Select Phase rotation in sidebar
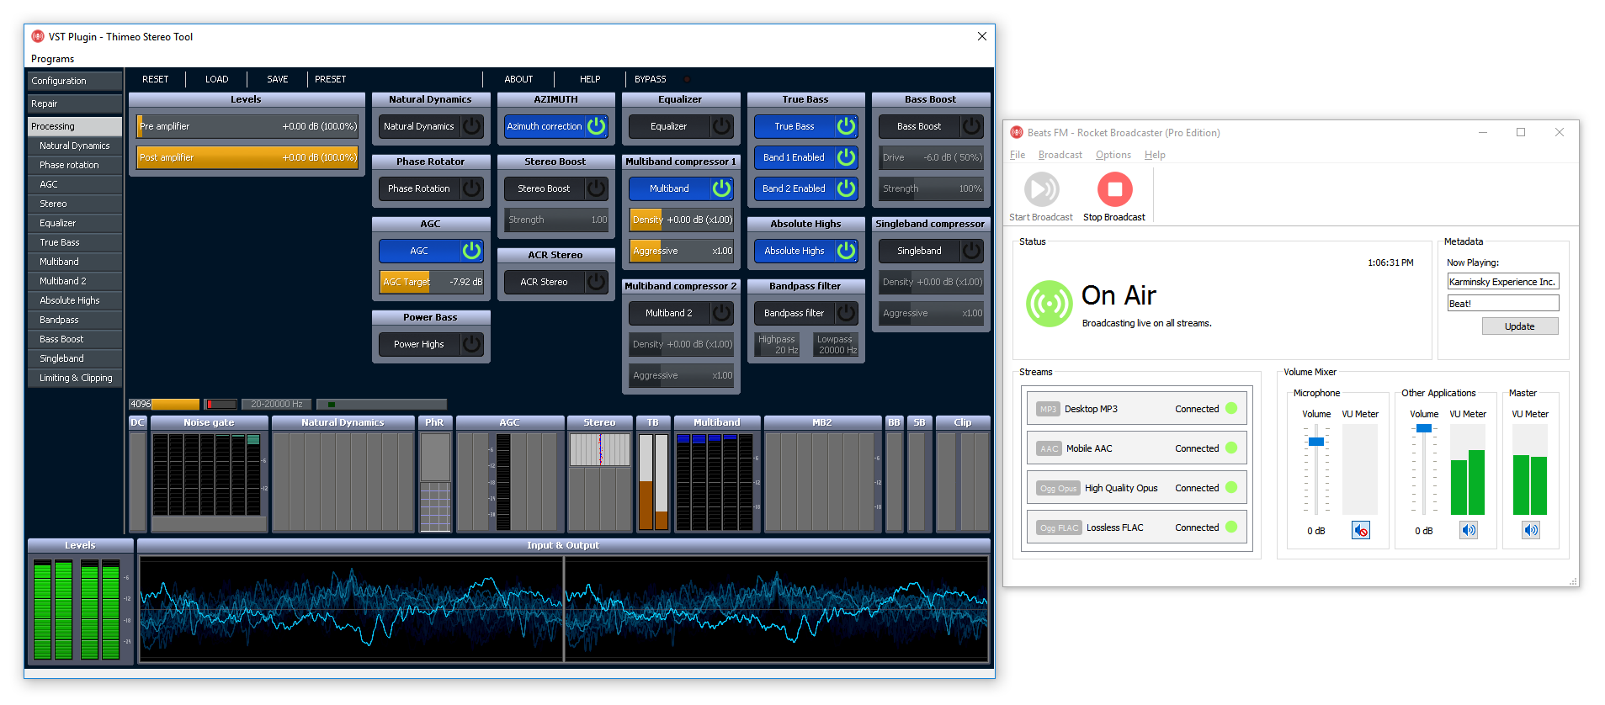 (75, 165)
